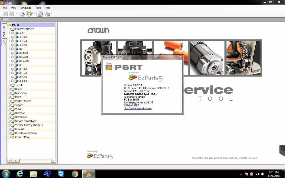
Task: Click the Back navigation arrow in toolbar
Action: pyautogui.click(x=5, y=14)
